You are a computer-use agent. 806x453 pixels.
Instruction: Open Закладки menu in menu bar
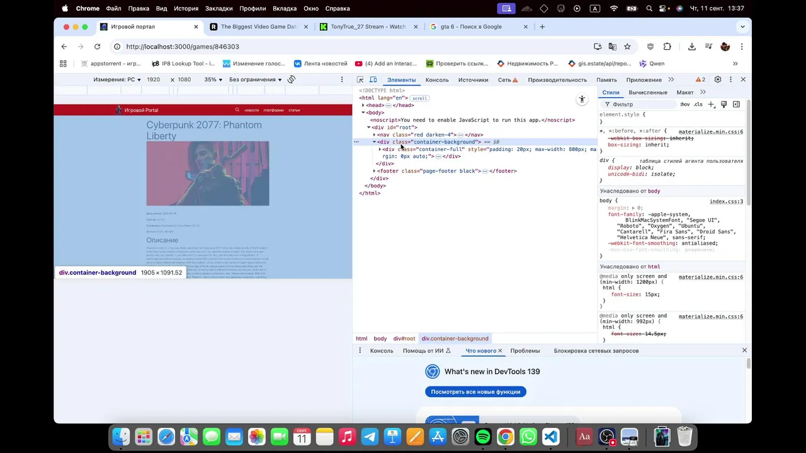(x=219, y=8)
